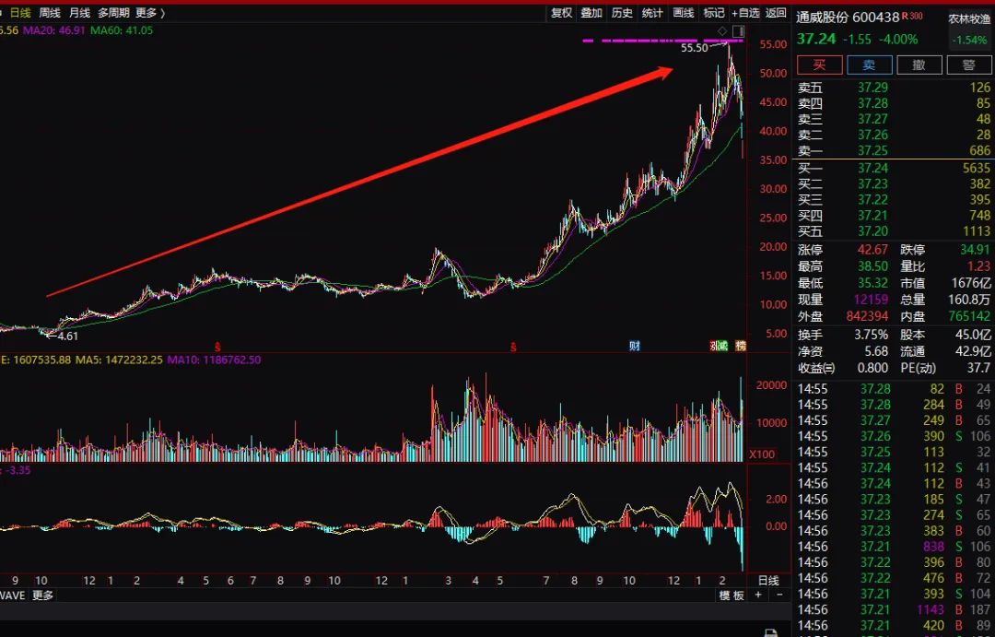
Task: Select 卖五 ask row at 37.29
Action: point(894,88)
